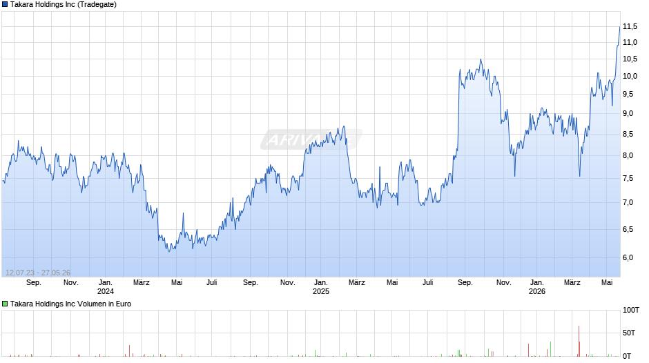Viewport: 649px width, 363px height.
Task: Click the 11,5 price axis label
Action: click(630, 26)
